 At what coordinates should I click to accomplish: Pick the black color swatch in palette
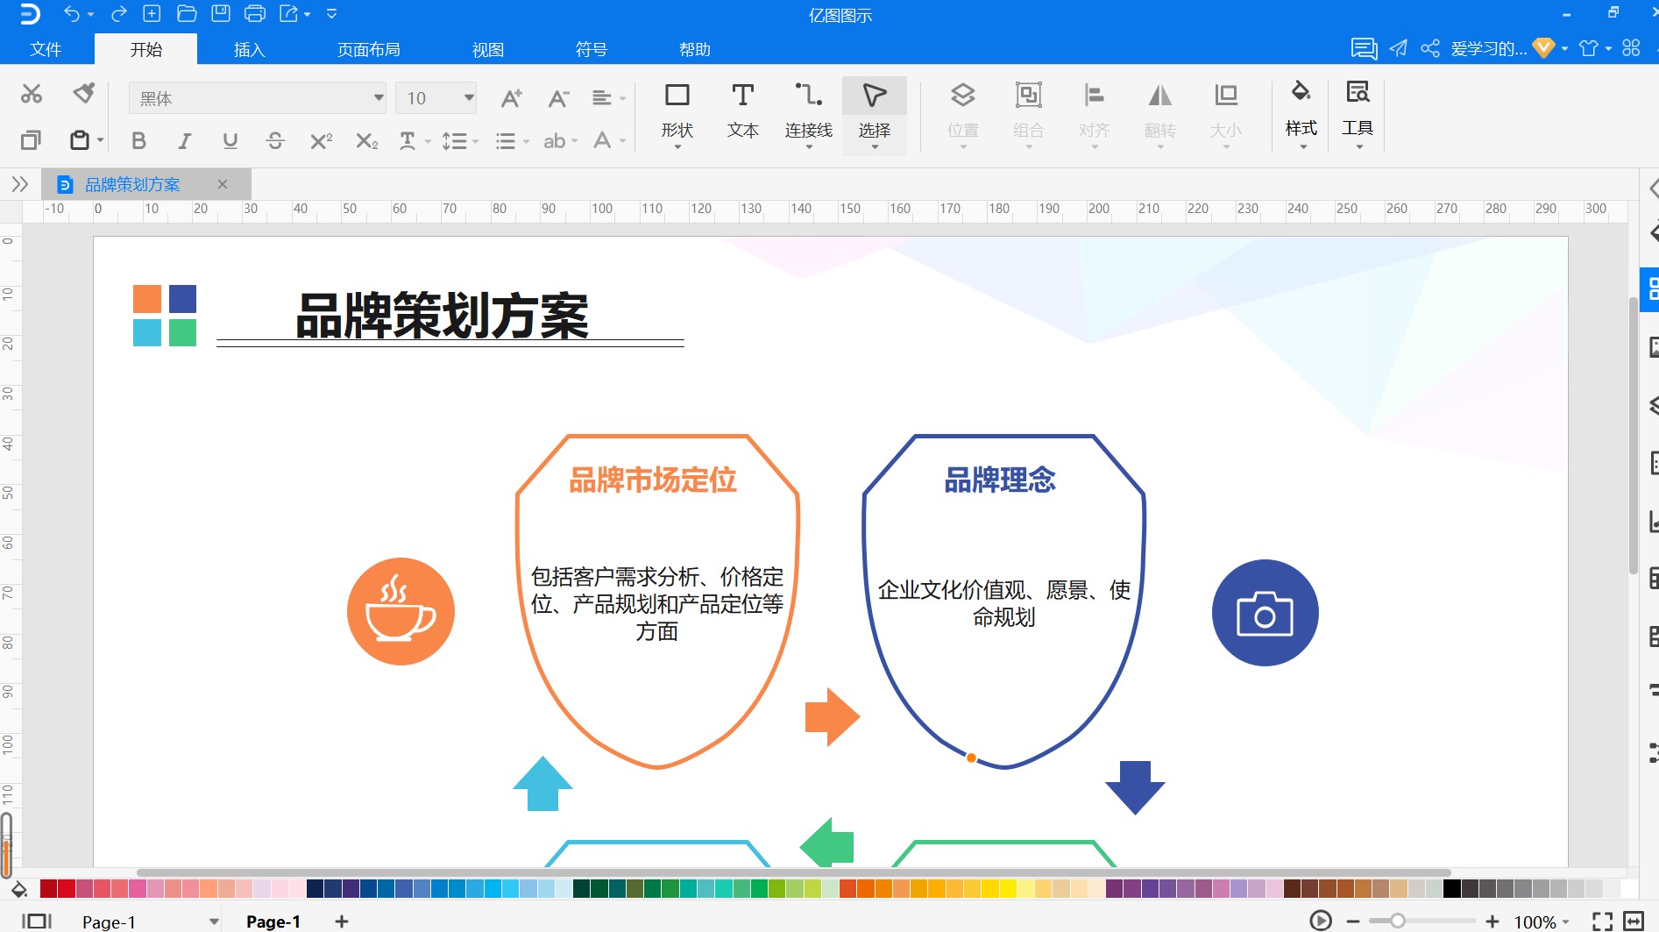click(1452, 889)
